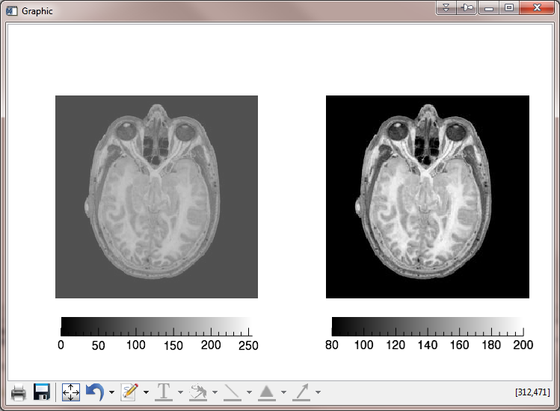Choose the Text tool with the T icon
The image size is (560, 411).
pyautogui.click(x=163, y=392)
